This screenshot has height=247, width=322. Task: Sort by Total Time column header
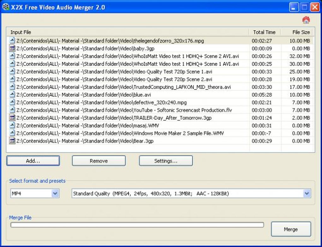point(264,32)
